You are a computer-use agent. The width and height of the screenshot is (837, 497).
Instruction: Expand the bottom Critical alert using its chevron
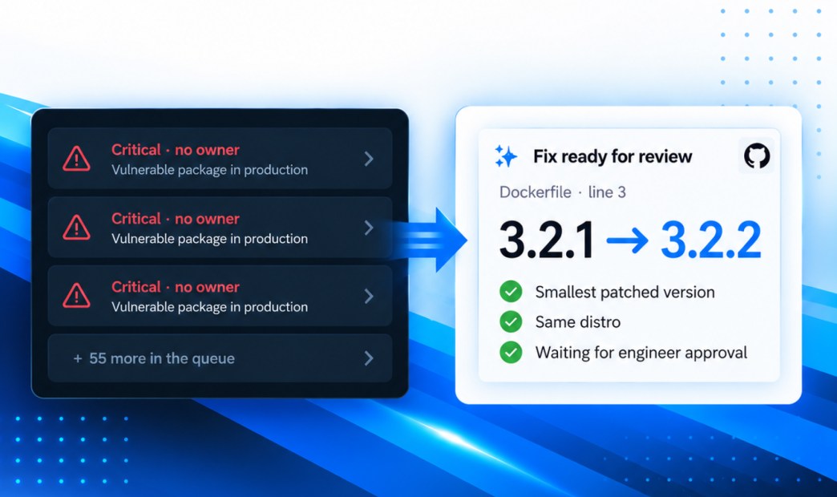[x=368, y=297]
